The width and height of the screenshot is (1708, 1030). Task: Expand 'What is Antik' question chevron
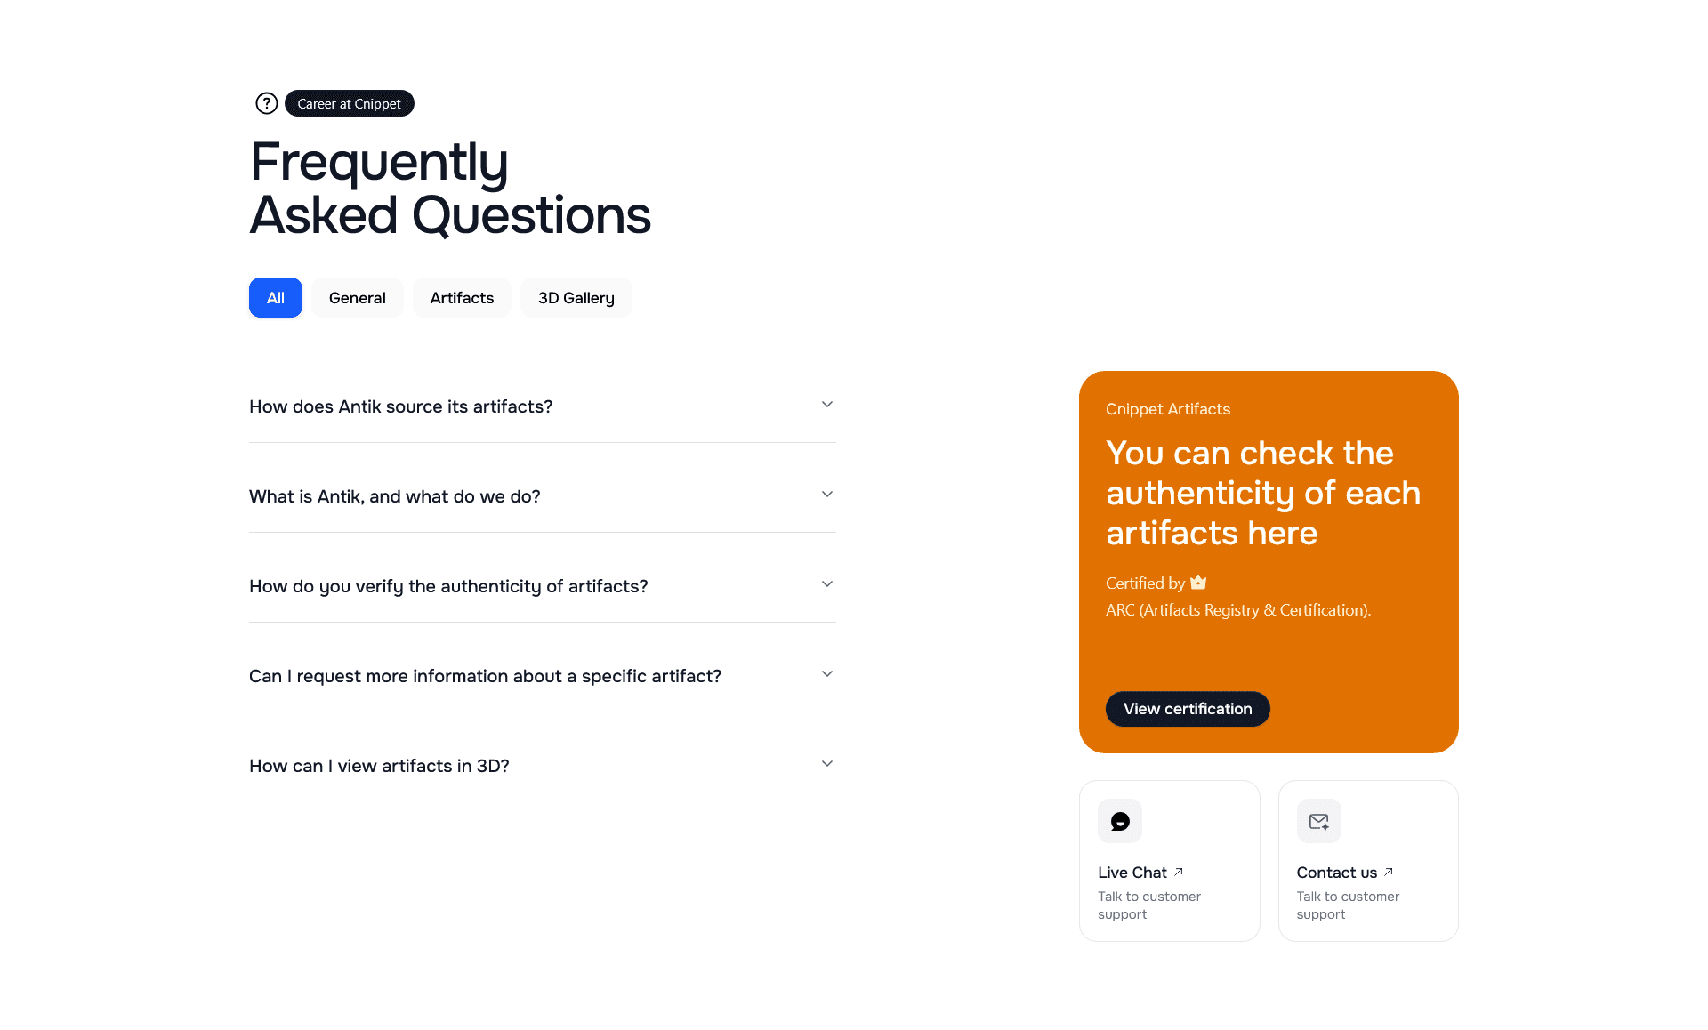click(x=827, y=495)
